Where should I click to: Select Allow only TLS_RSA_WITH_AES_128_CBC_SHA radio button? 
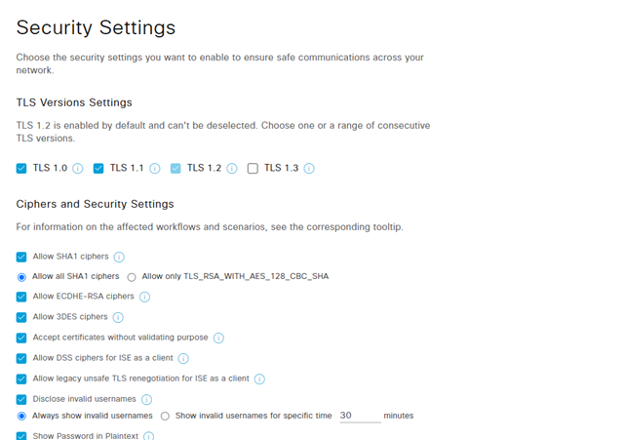132,277
